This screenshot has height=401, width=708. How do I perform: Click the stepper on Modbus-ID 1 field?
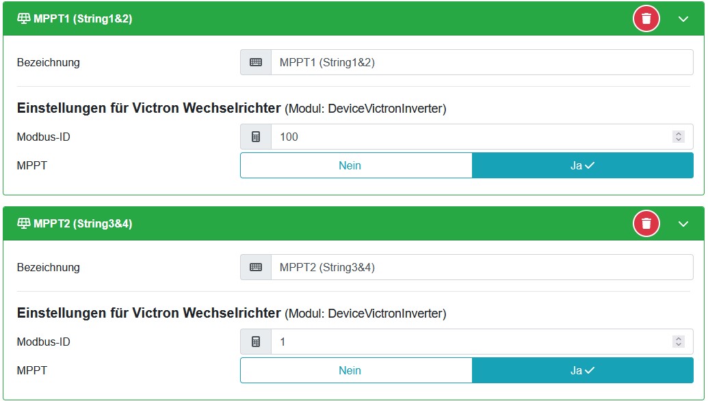[x=679, y=342]
